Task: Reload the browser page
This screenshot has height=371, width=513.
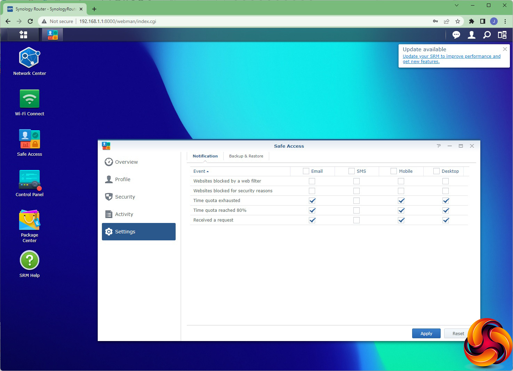Action: [x=30, y=21]
